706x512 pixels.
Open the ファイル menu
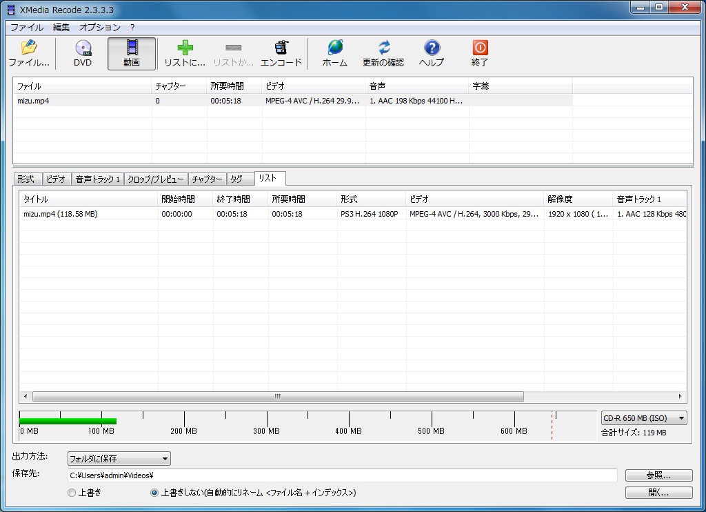pos(27,28)
